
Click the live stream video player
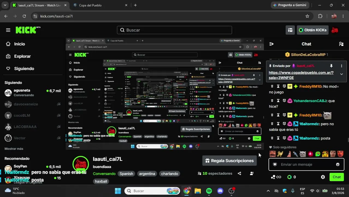[165, 94]
